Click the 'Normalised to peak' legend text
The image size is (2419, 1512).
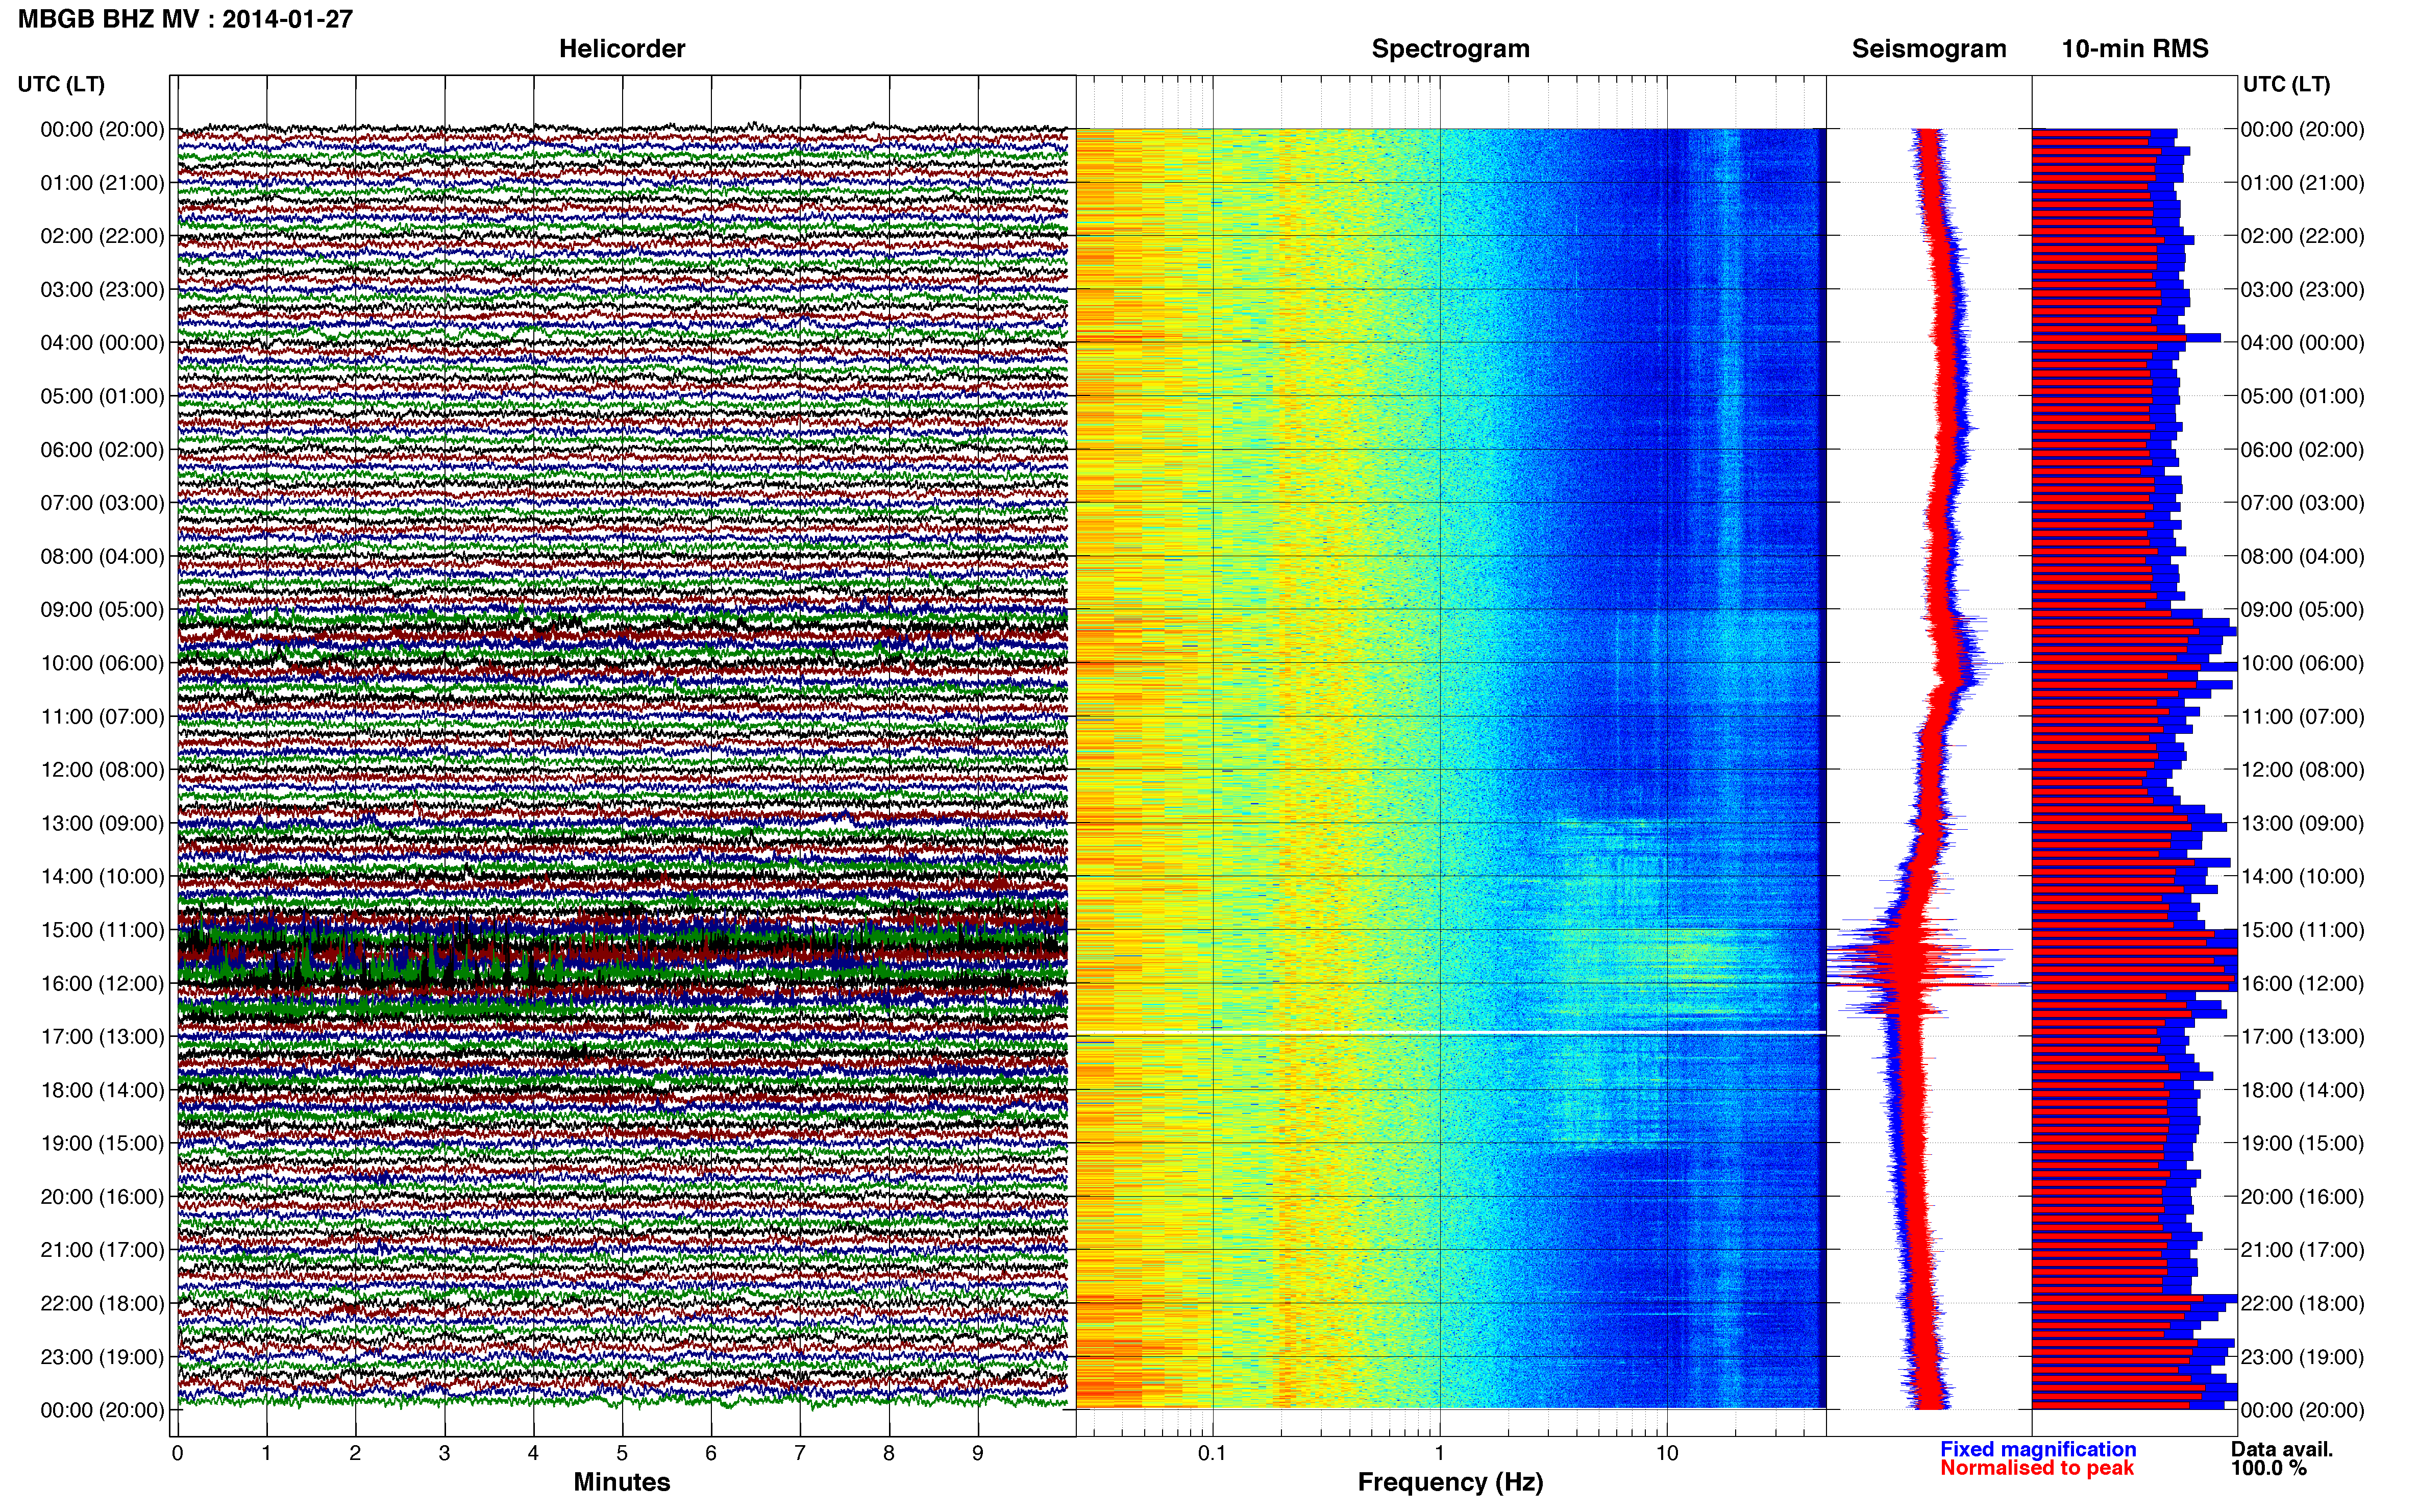click(x=2037, y=1468)
